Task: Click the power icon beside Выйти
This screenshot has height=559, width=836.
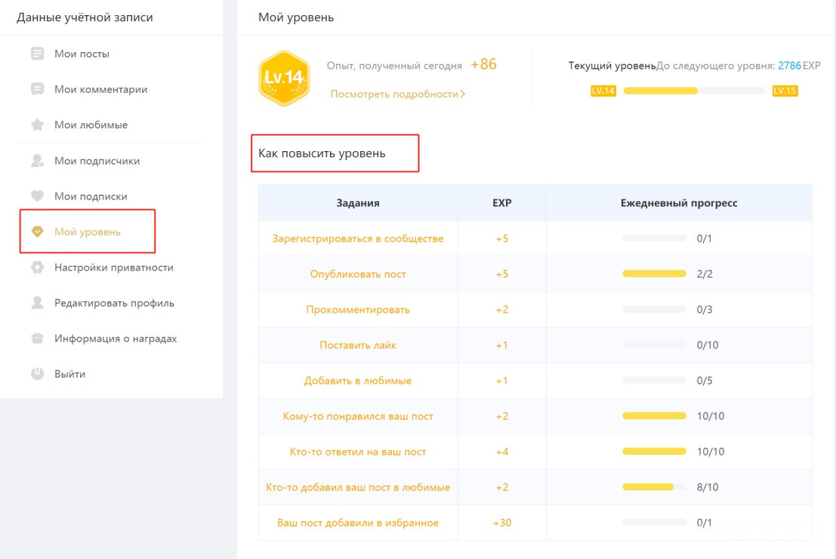Action: [37, 374]
